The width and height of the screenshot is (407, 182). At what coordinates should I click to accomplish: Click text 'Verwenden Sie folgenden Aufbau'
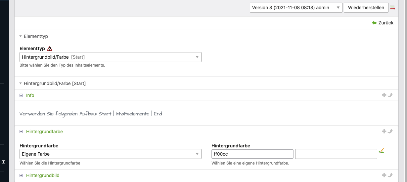point(58,114)
